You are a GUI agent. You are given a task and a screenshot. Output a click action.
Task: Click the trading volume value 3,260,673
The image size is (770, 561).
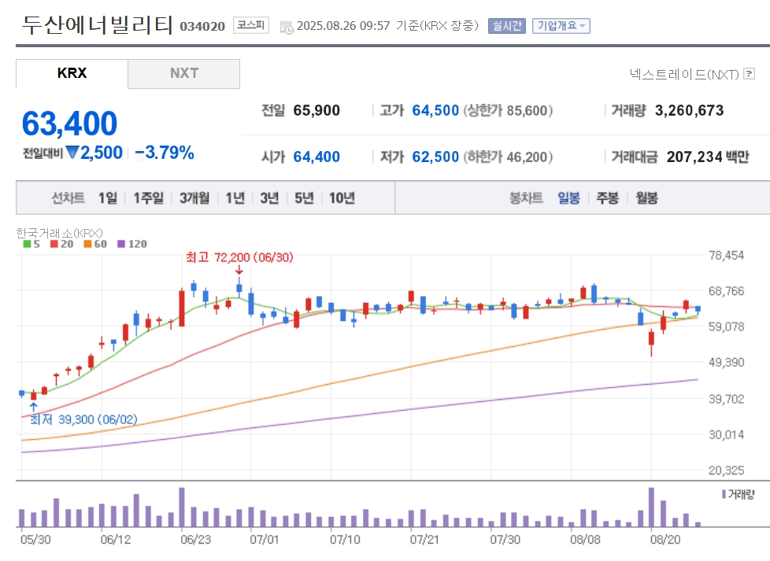point(690,110)
